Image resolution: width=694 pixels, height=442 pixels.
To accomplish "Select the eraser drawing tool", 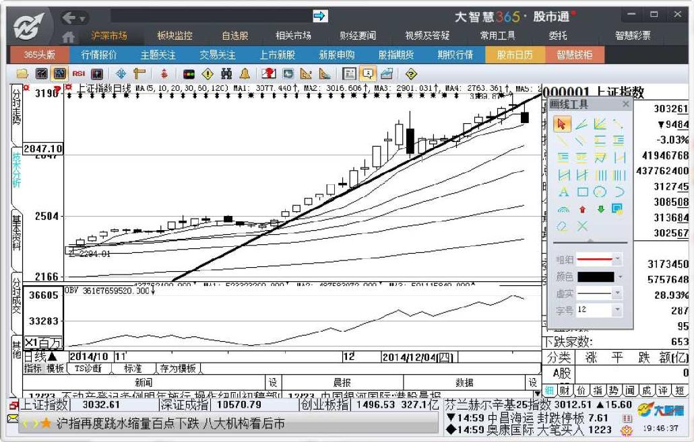I will (x=563, y=226).
